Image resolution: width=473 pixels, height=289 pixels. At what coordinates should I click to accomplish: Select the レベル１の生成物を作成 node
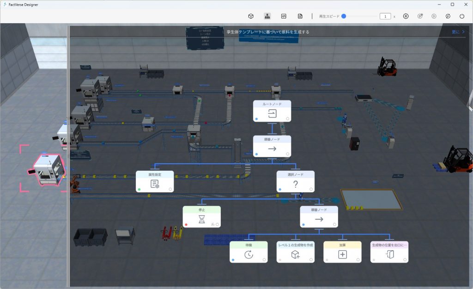click(296, 252)
